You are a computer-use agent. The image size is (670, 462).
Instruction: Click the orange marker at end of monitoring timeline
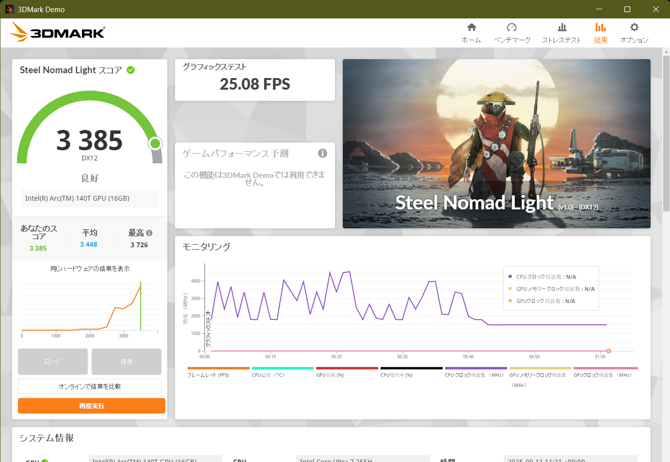[608, 351]
